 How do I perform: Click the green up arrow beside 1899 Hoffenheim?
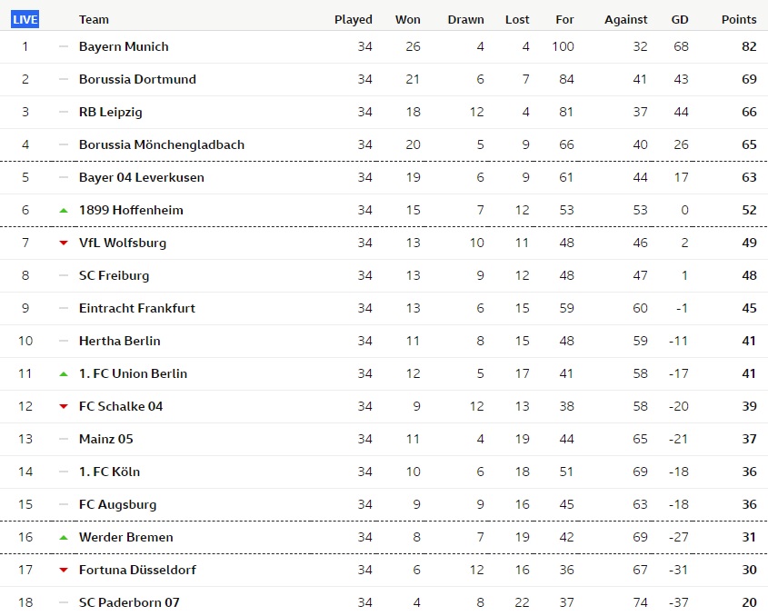click(64, 211)
